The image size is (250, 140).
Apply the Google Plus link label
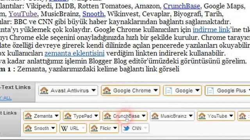tap(231, 91)
